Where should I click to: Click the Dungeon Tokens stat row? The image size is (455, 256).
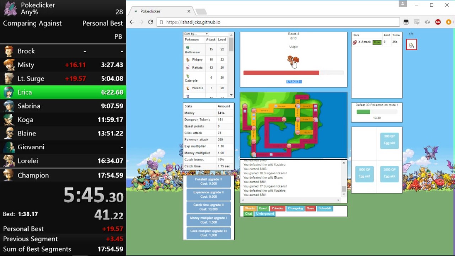pos(209,119)
